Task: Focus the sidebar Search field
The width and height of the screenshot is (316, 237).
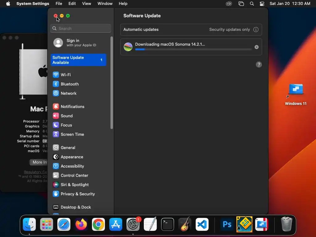Action: pos(81,28)
